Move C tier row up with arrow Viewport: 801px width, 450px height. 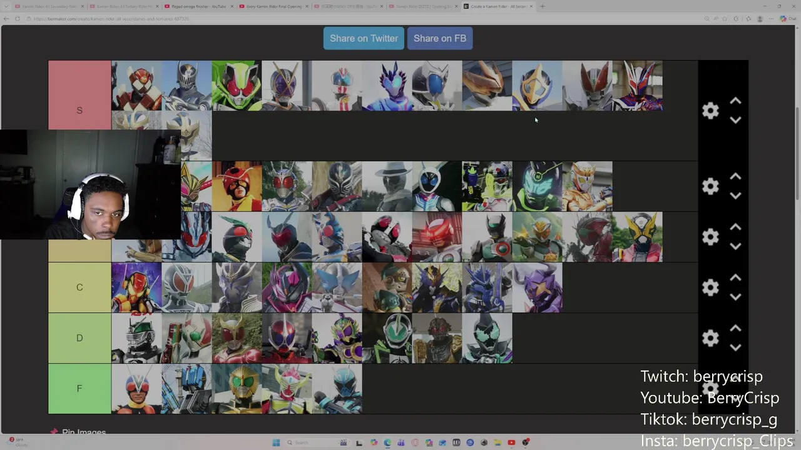pos(735,278)
